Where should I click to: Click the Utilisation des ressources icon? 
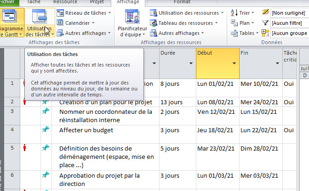point(154,13)
